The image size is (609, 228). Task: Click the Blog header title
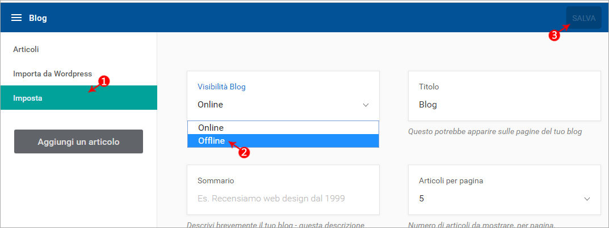click(37, 18)
